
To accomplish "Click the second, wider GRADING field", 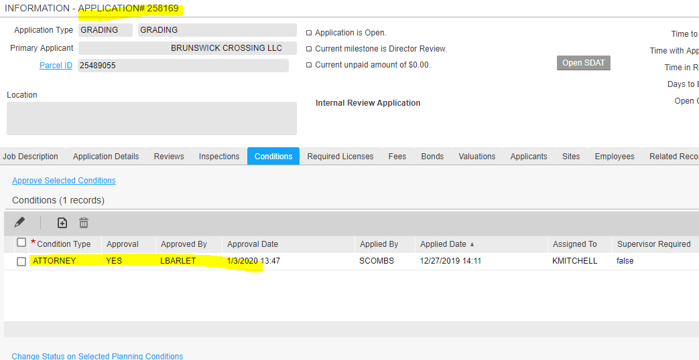I will (x=217, y=30).
